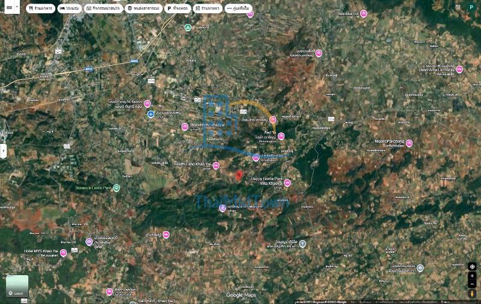Select the StockHome Khaoyai lodging pin
The width and height of the screenshot is (481, 304).
[185, 126]
